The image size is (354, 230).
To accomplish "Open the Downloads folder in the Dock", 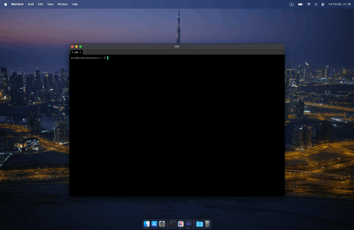I will [200, 224].
